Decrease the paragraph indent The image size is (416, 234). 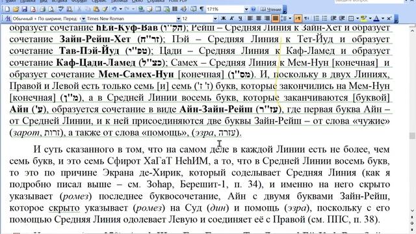click(x=333, y=18)
